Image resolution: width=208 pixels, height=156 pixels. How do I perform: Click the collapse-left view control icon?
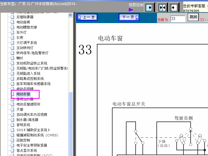point(174,8)
